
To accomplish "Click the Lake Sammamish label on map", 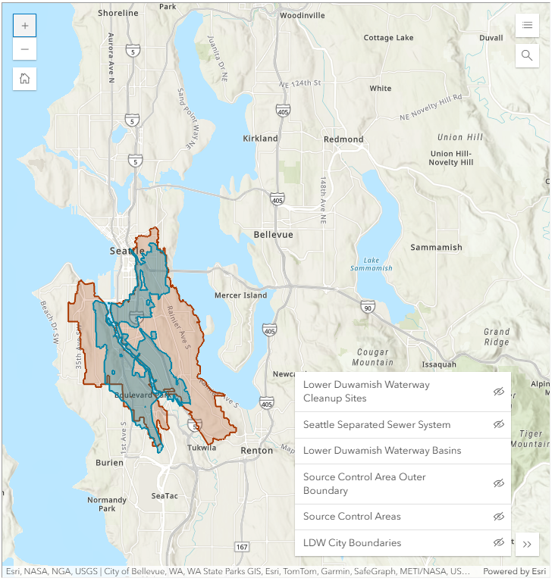I will pyautogui.click(x=372, y=264).
